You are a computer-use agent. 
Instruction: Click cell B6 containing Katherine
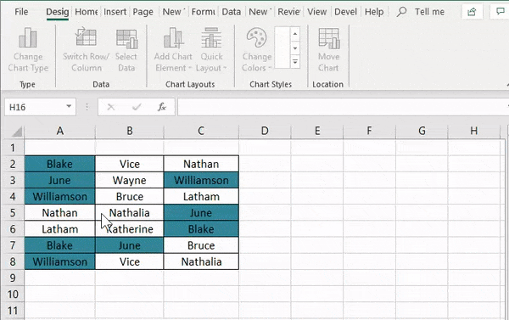coord(130,229)
